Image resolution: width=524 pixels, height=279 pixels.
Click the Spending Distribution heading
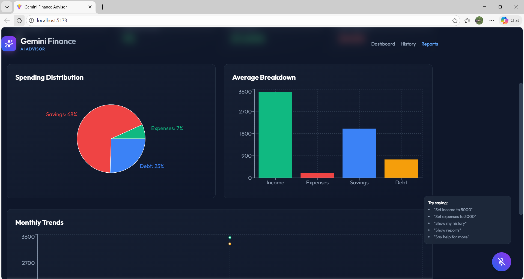pyautogui.click(x=49, y=77)
